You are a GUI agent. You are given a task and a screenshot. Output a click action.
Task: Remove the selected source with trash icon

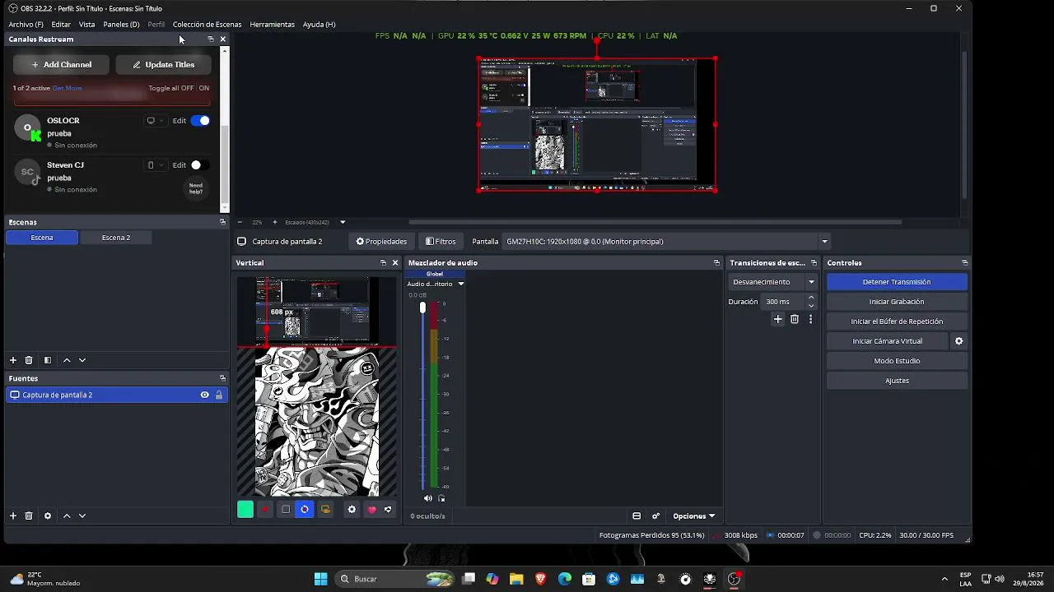(29, 516)
